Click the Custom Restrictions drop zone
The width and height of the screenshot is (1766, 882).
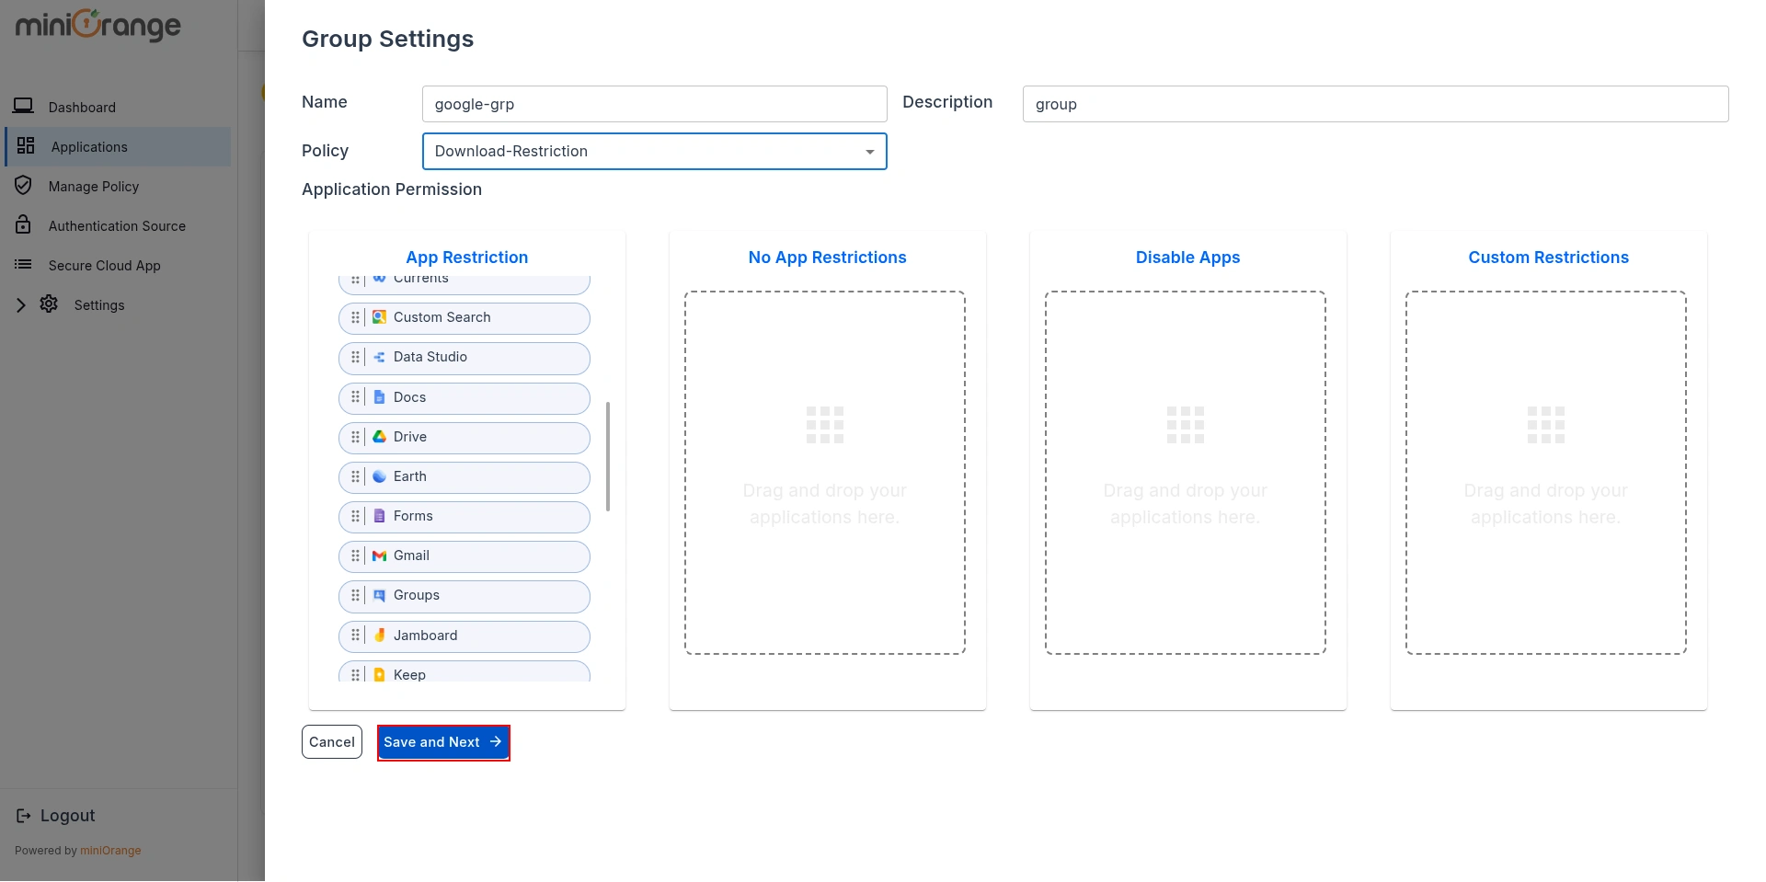[1546, 473]
